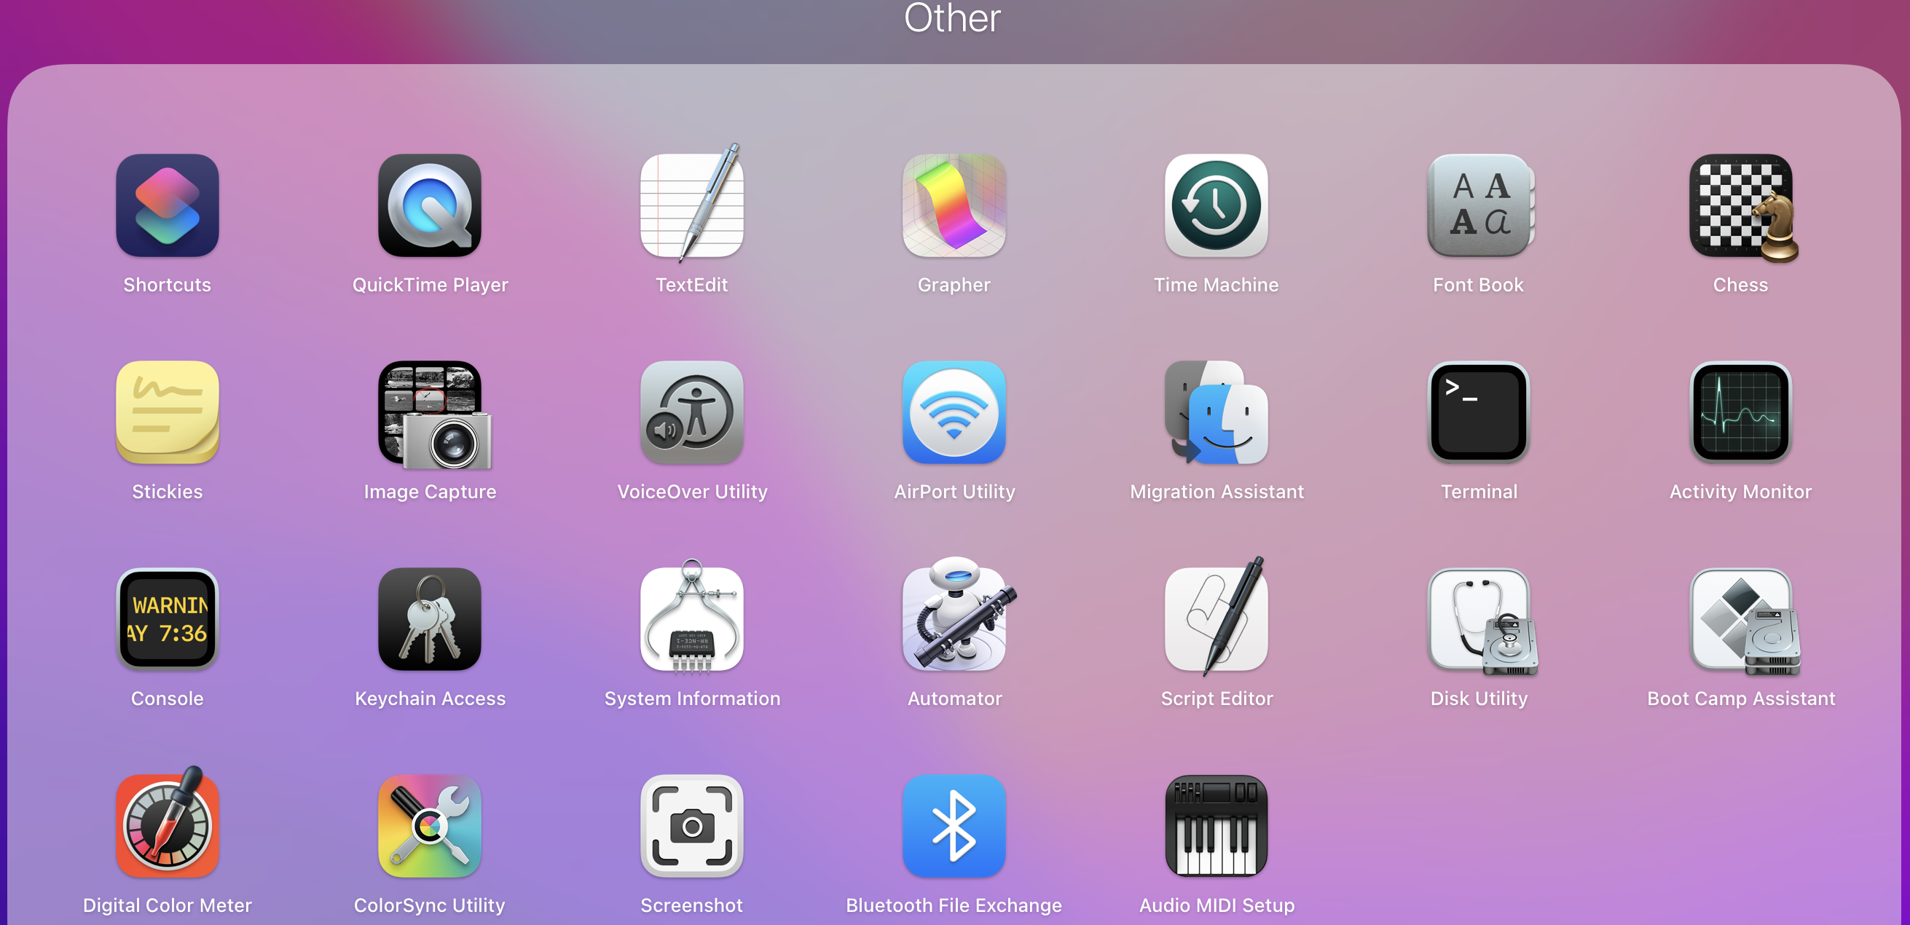
Task: Launch Keychain Access
Action: [x=429, y=619]
